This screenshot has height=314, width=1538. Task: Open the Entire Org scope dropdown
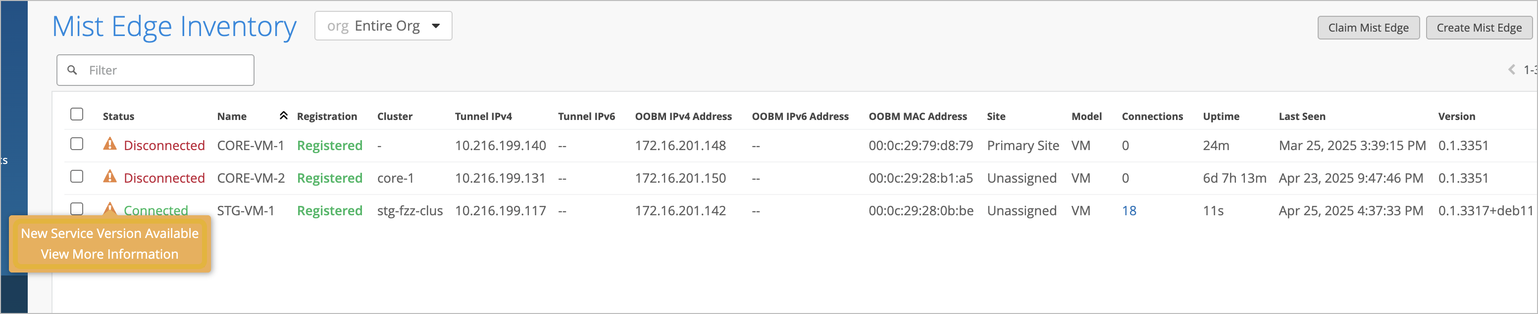[384, 26]
